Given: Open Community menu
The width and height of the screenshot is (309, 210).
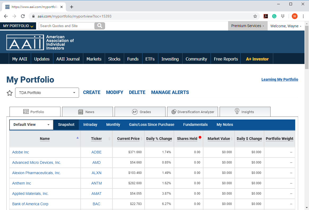Looking at the screenshot, I should (196, 59).
